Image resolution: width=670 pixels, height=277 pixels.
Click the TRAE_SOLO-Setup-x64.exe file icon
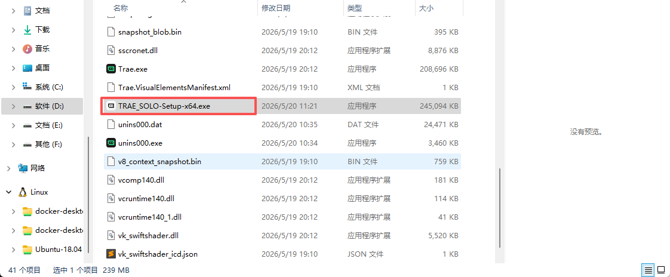(111, 106)
